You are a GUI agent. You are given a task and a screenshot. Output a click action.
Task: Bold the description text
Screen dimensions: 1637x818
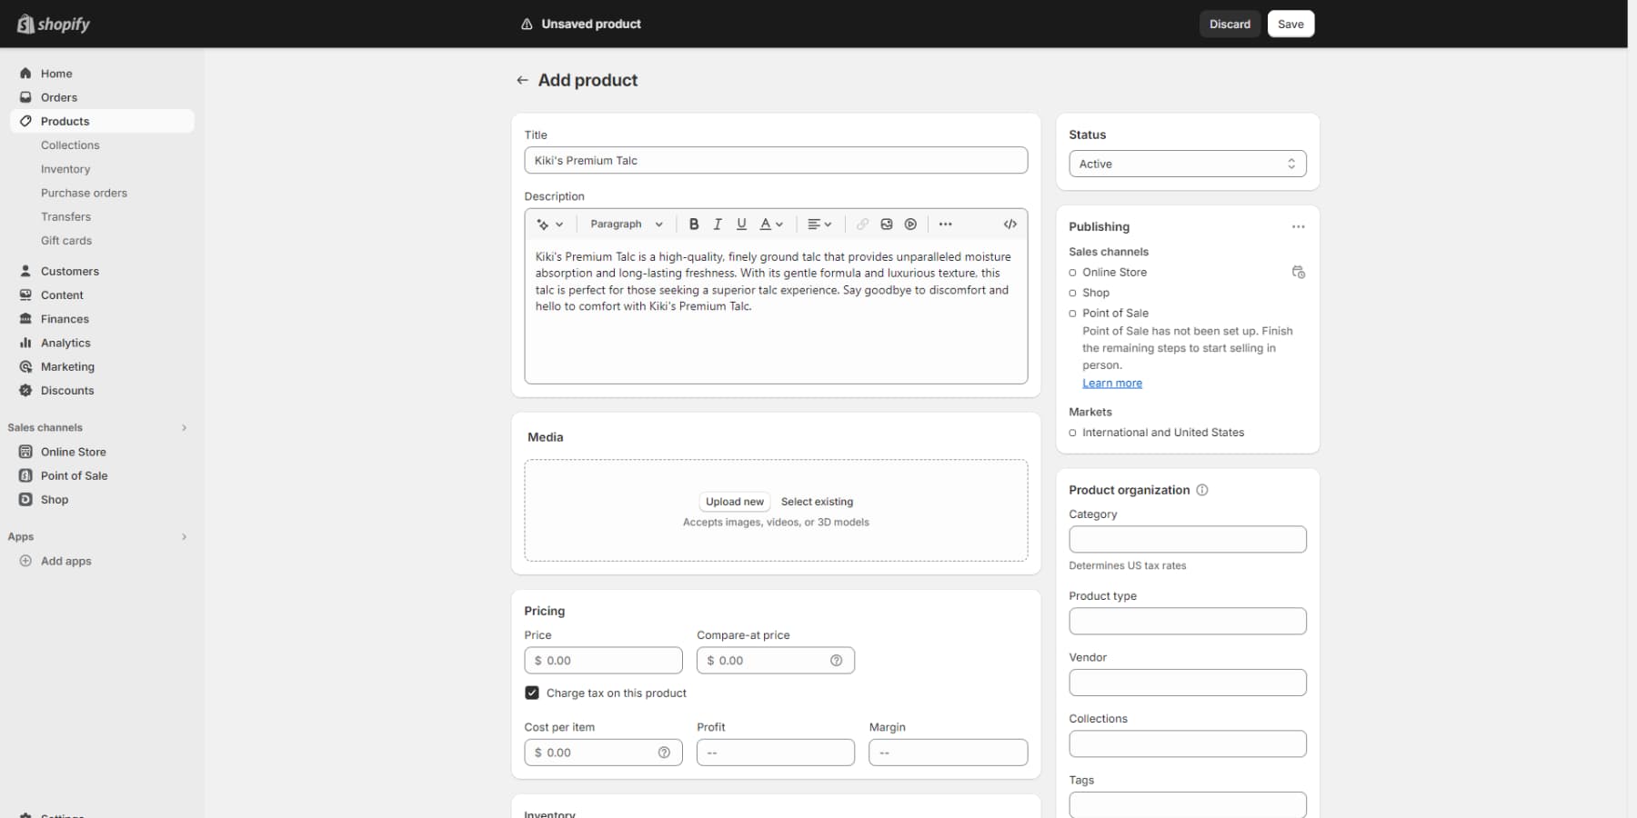click(x=694, y=224)
